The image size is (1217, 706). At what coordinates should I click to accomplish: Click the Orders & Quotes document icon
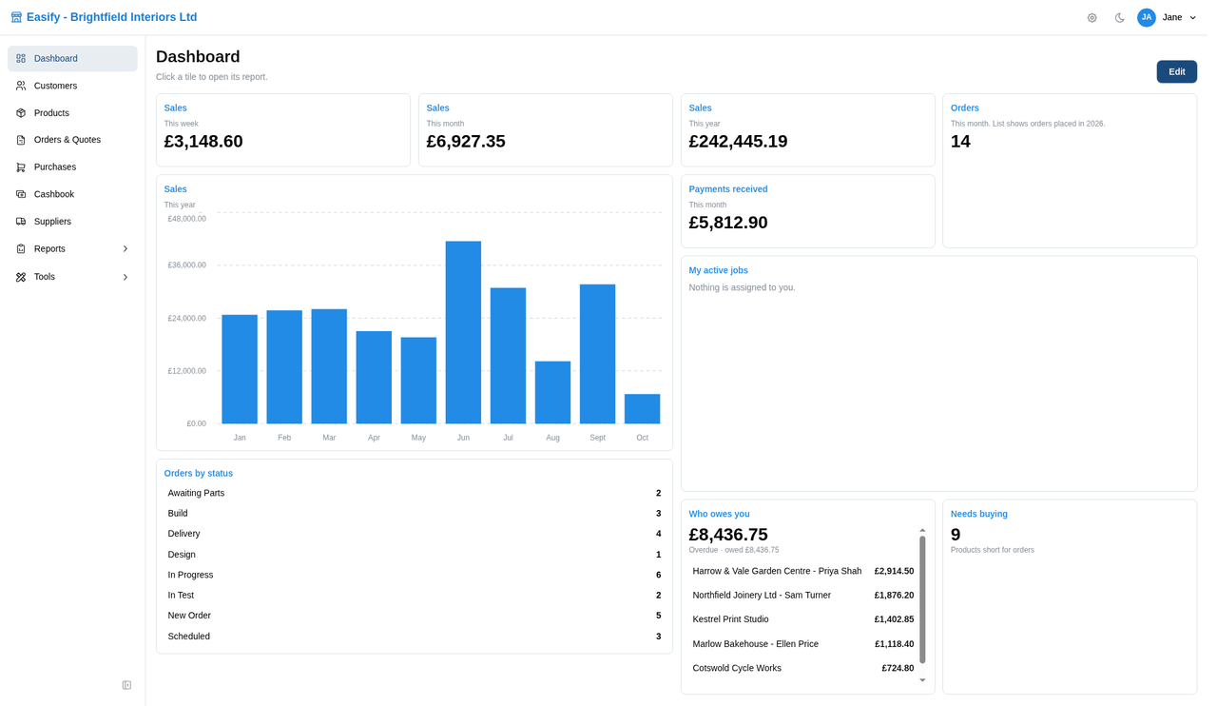click(x=21, y=140)
